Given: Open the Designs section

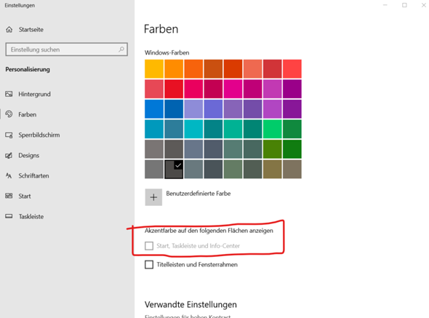Looking at the screenshot, I should [29, 155].
